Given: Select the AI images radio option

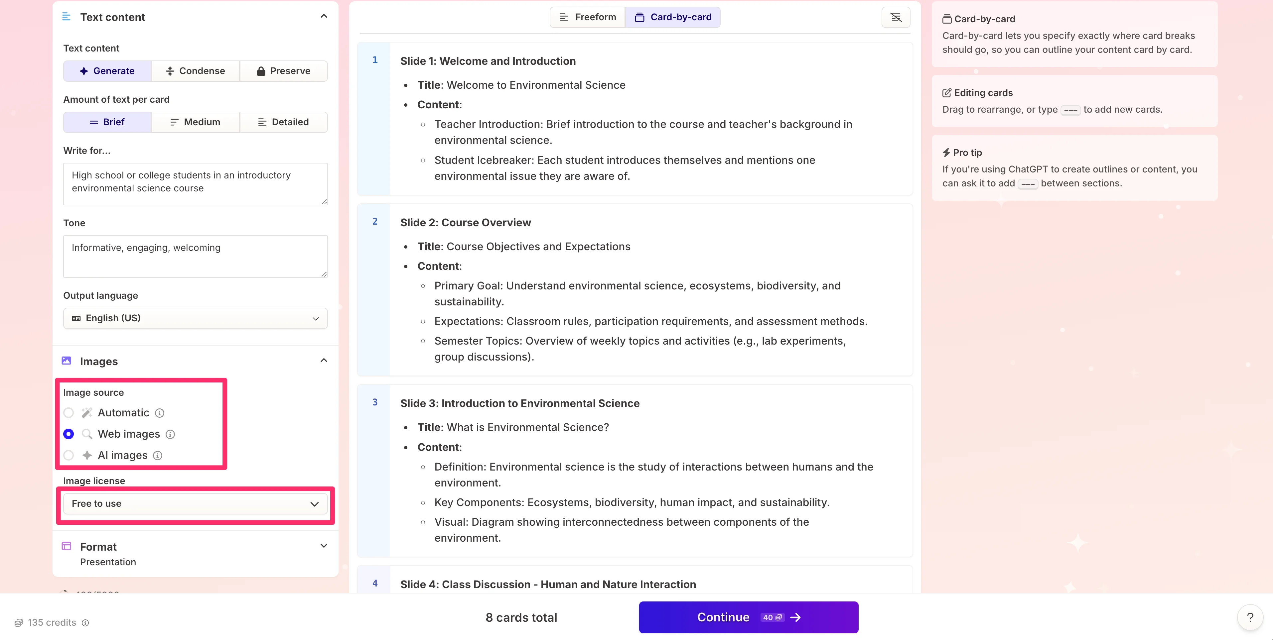Looking at the screenshot, I should tap(69, 455).
